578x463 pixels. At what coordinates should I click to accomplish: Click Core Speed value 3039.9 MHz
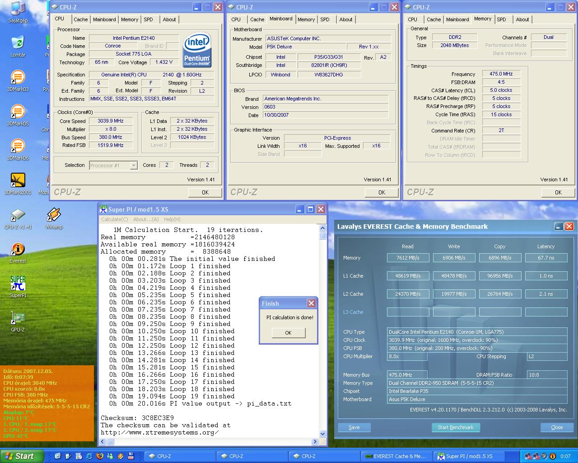(111, 121)
